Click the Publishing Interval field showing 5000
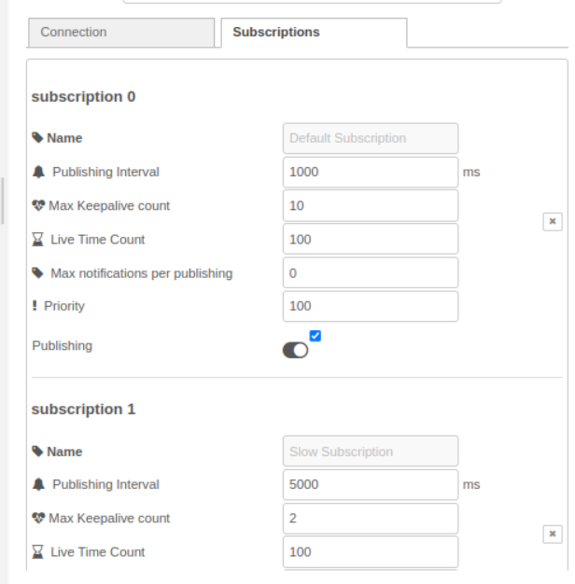The width and height of the screenshot is (575, 584). click(370, 485)
